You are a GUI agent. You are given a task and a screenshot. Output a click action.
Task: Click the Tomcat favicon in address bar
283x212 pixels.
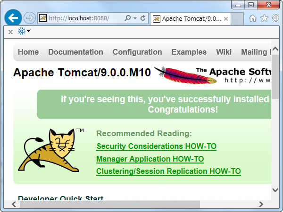tap(43, 18)
